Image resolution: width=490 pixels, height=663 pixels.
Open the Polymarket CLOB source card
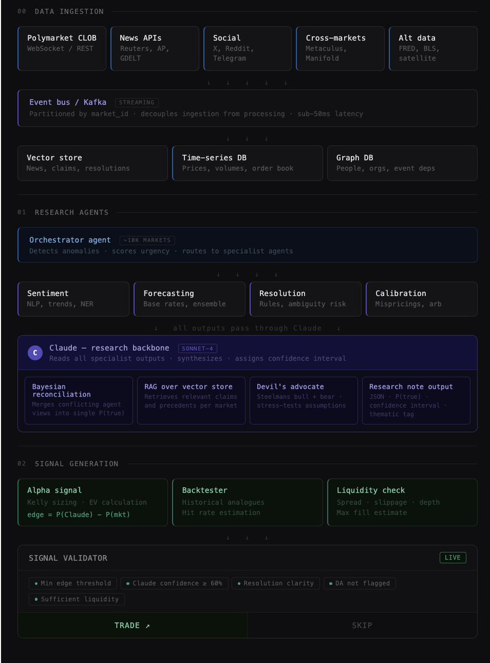[x=62, y=48]
